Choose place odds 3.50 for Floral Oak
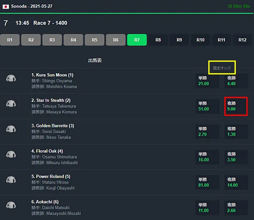Viewport: 254px width, 220px height. (x=236, y=157)
